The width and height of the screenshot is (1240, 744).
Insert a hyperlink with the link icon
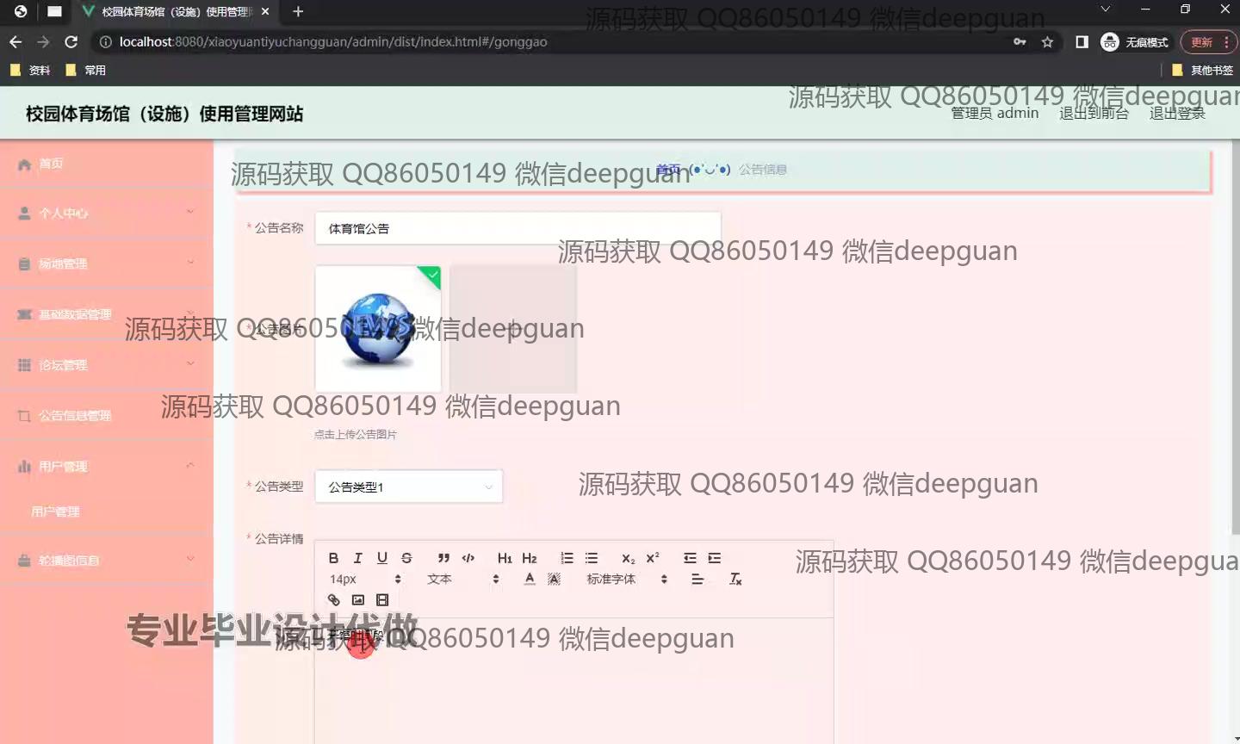coord(334,600)
